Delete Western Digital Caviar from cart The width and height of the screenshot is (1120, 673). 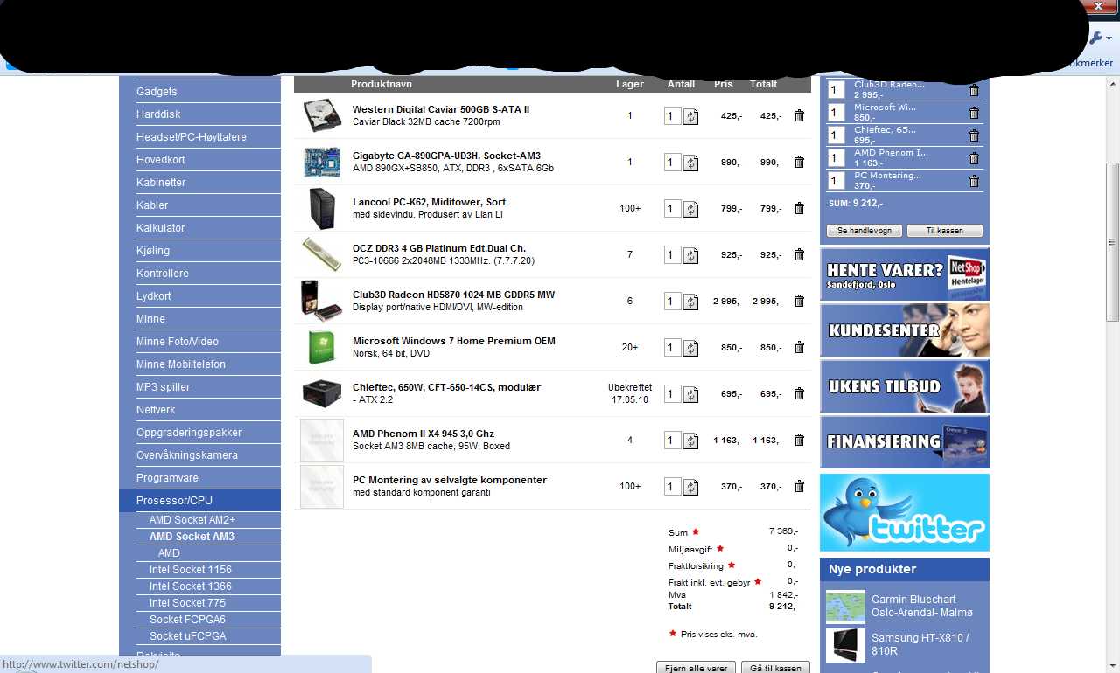pos(799,115)
